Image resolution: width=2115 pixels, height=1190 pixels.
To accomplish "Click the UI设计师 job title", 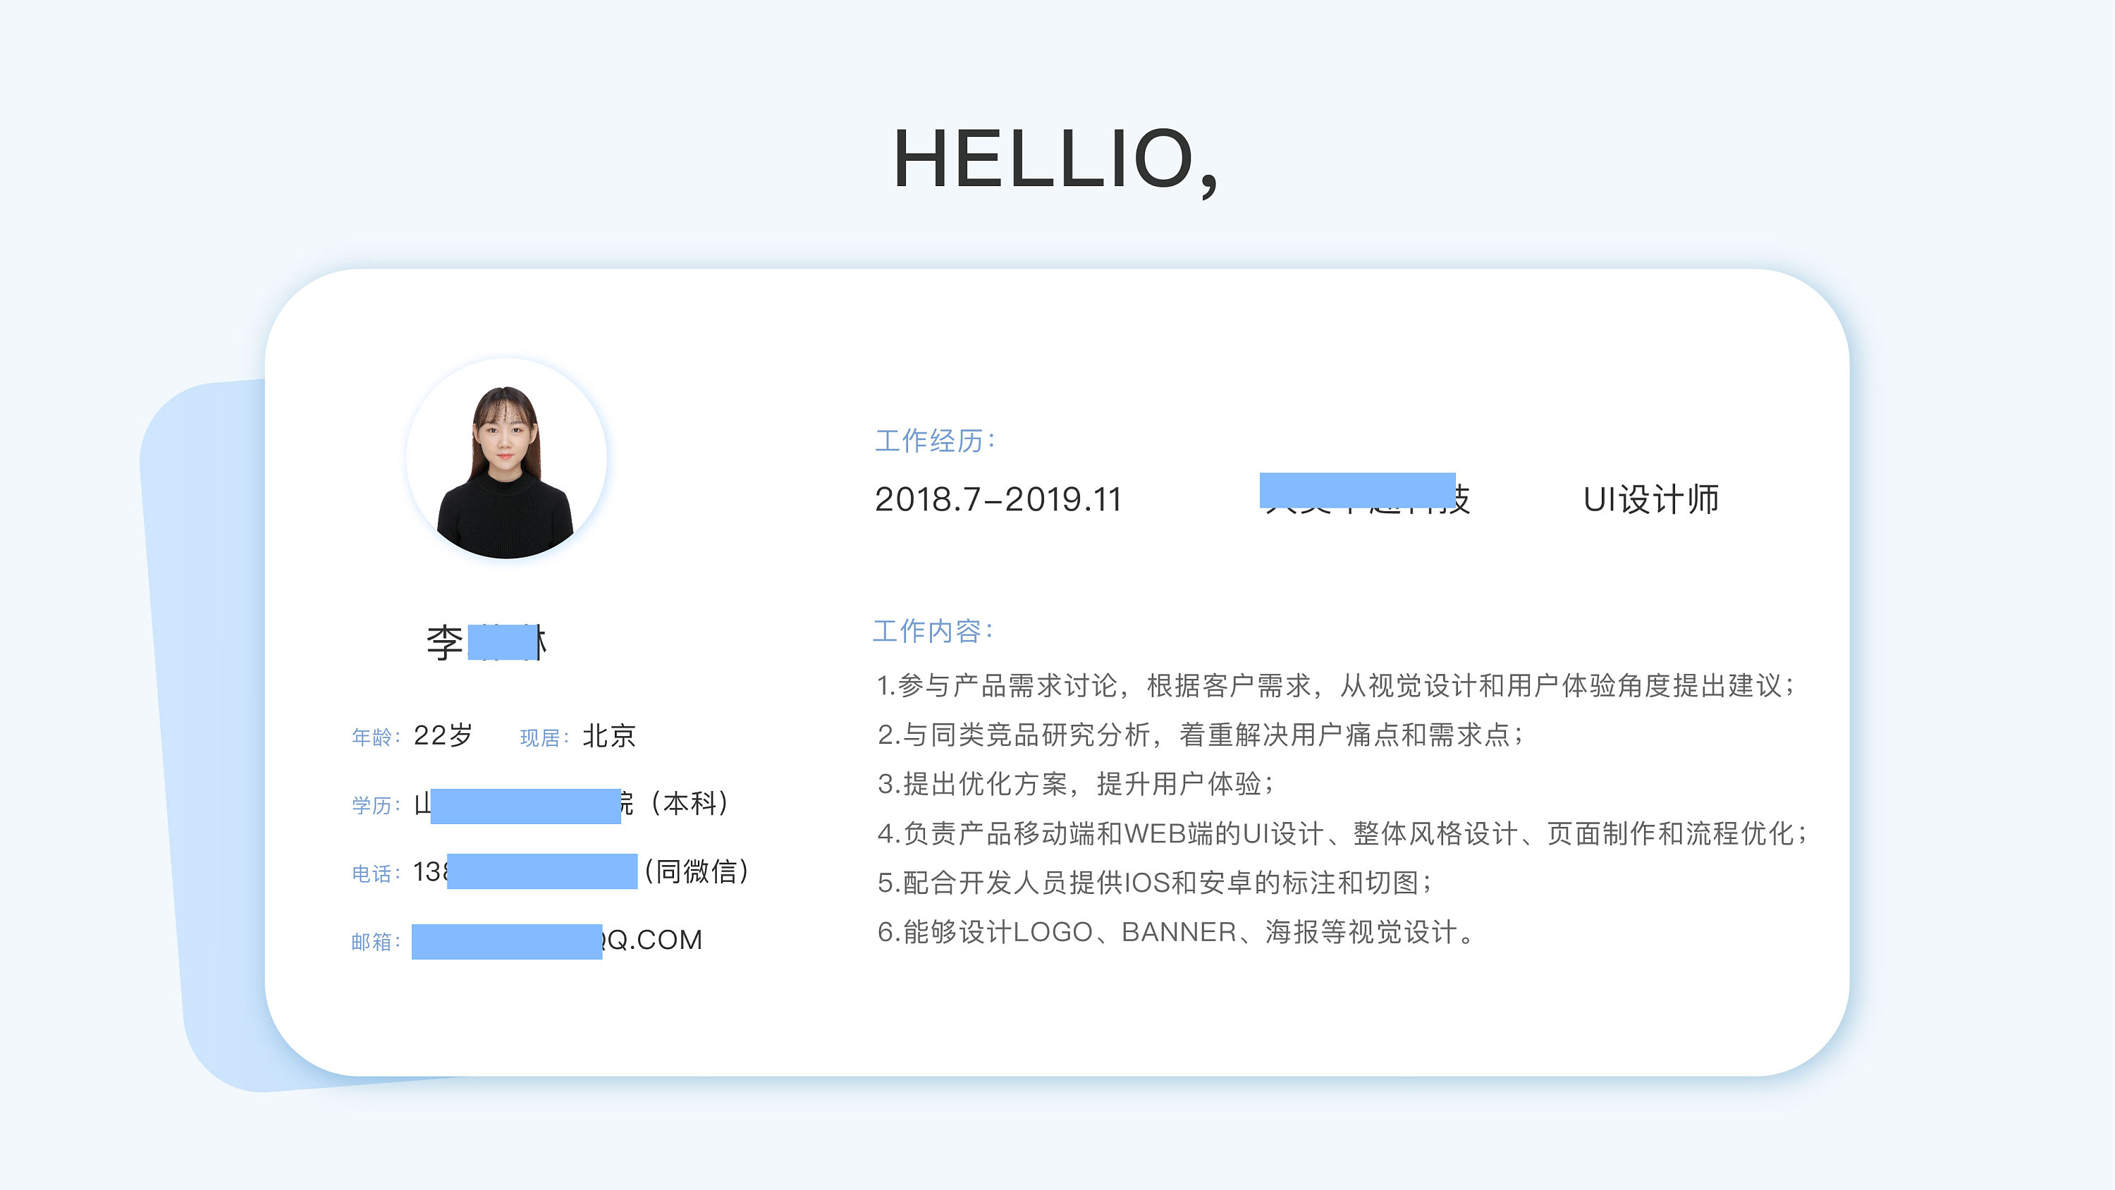I will pos(1650,499).
